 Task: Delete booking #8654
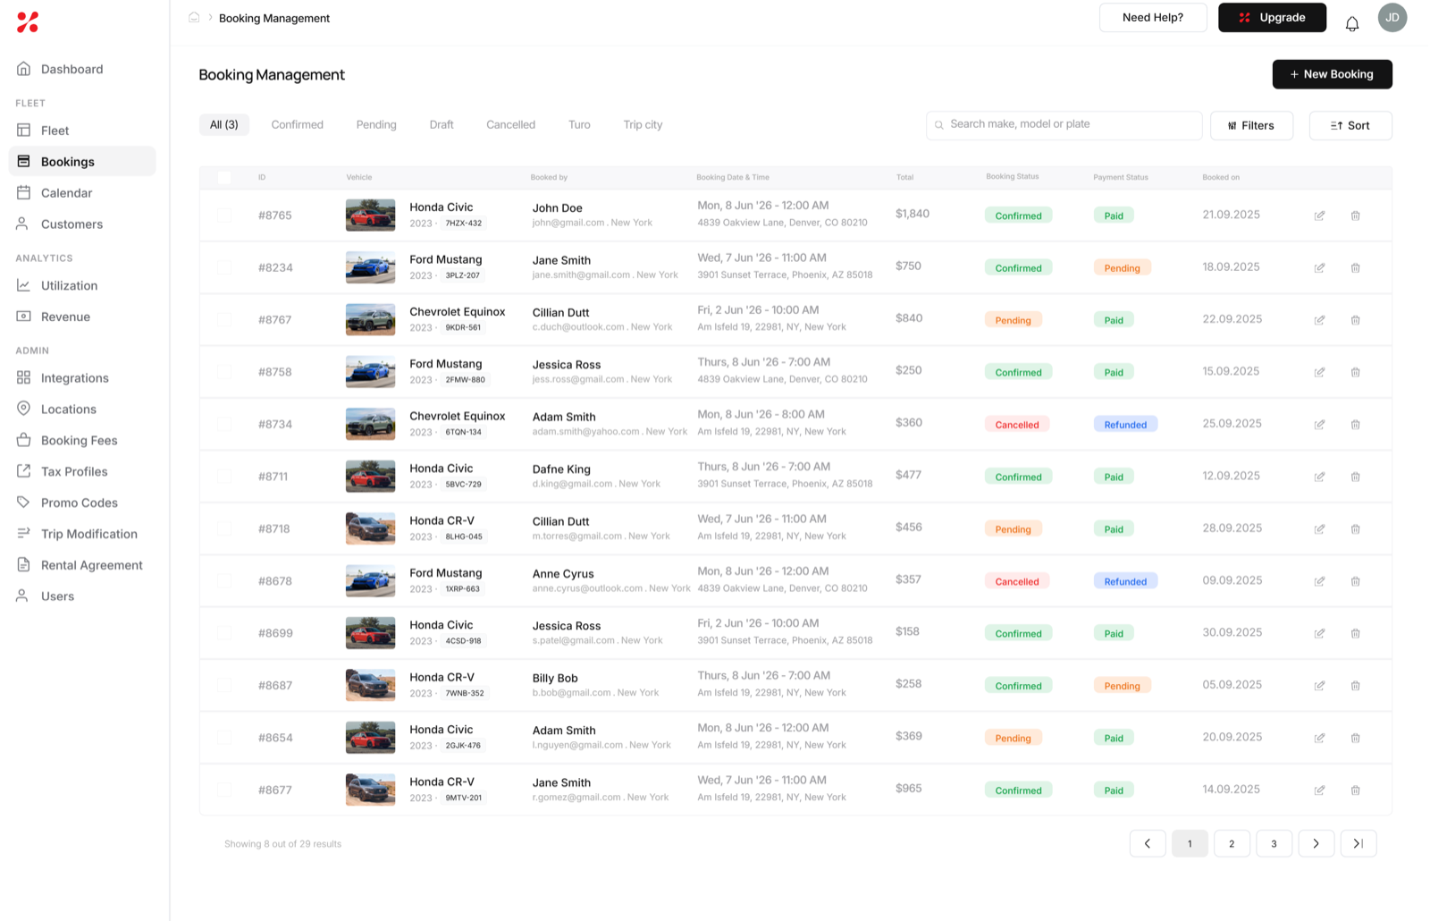tap(1355, 738)
